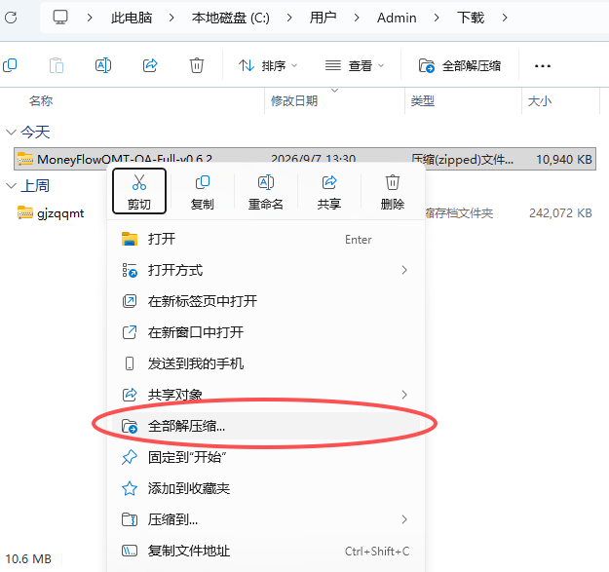
Task: Click the 10,940 KB size cell
Action: [564, 160]
